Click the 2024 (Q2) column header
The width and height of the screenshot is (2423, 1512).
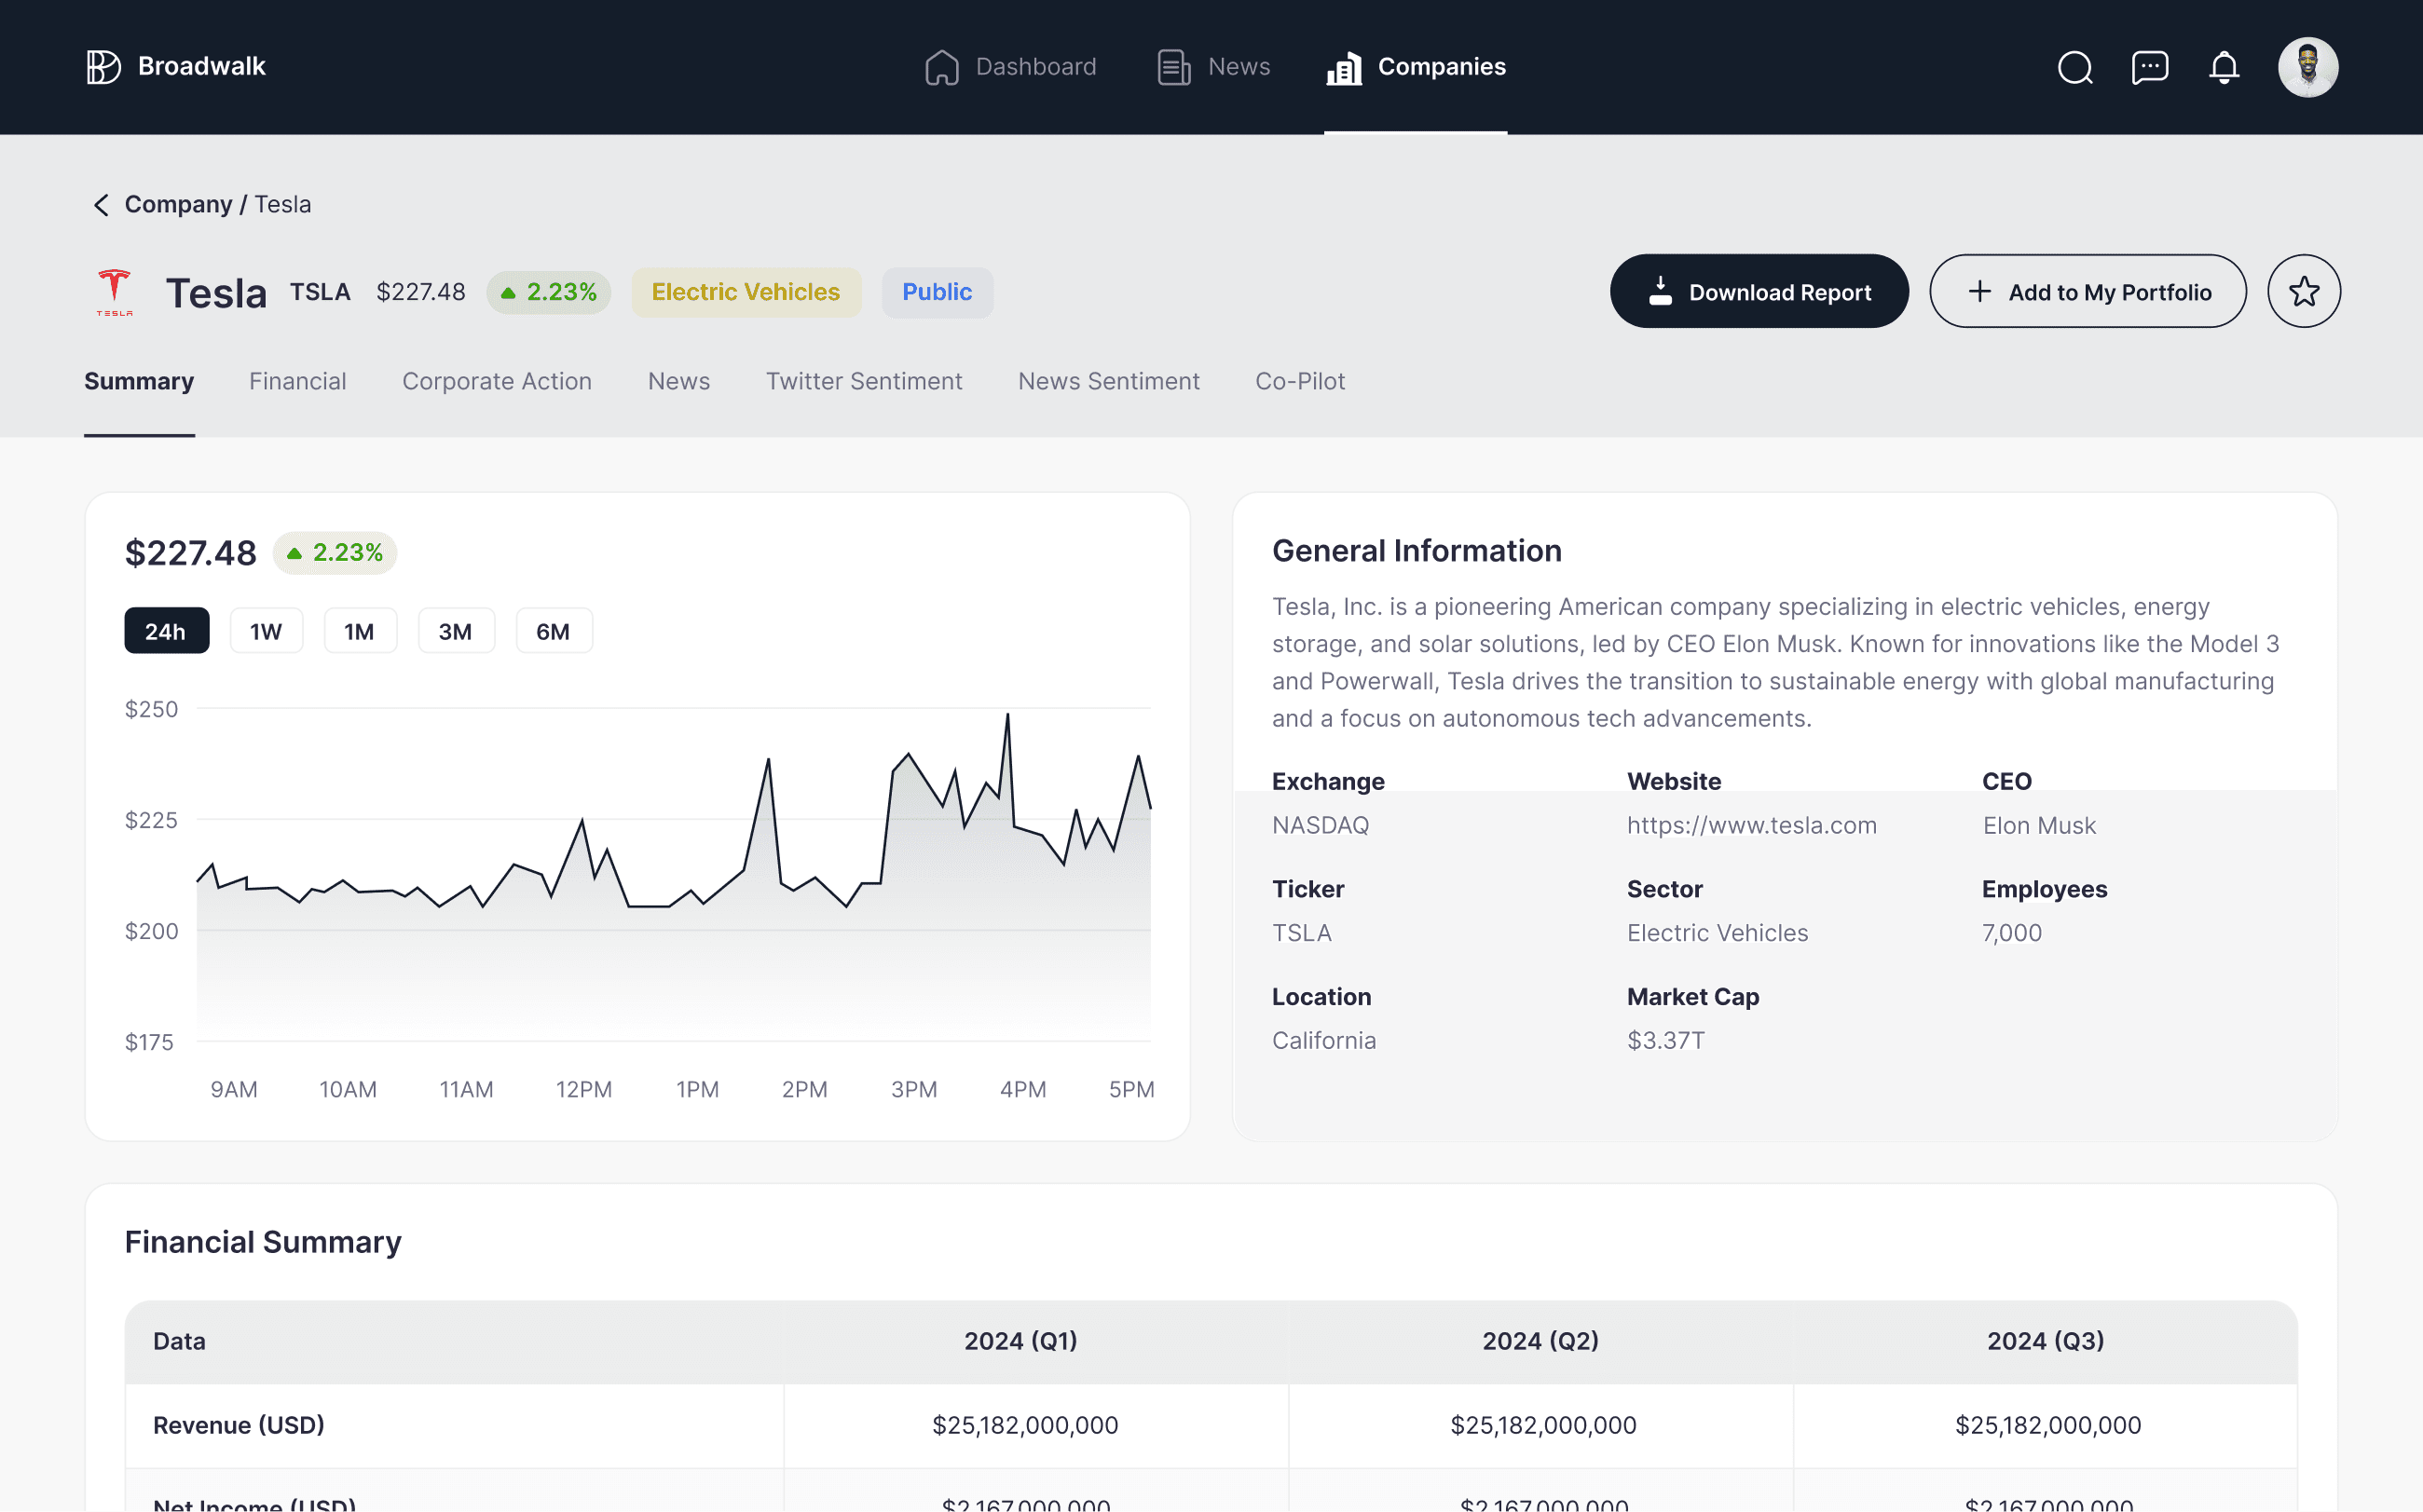coord(1540,1341)
